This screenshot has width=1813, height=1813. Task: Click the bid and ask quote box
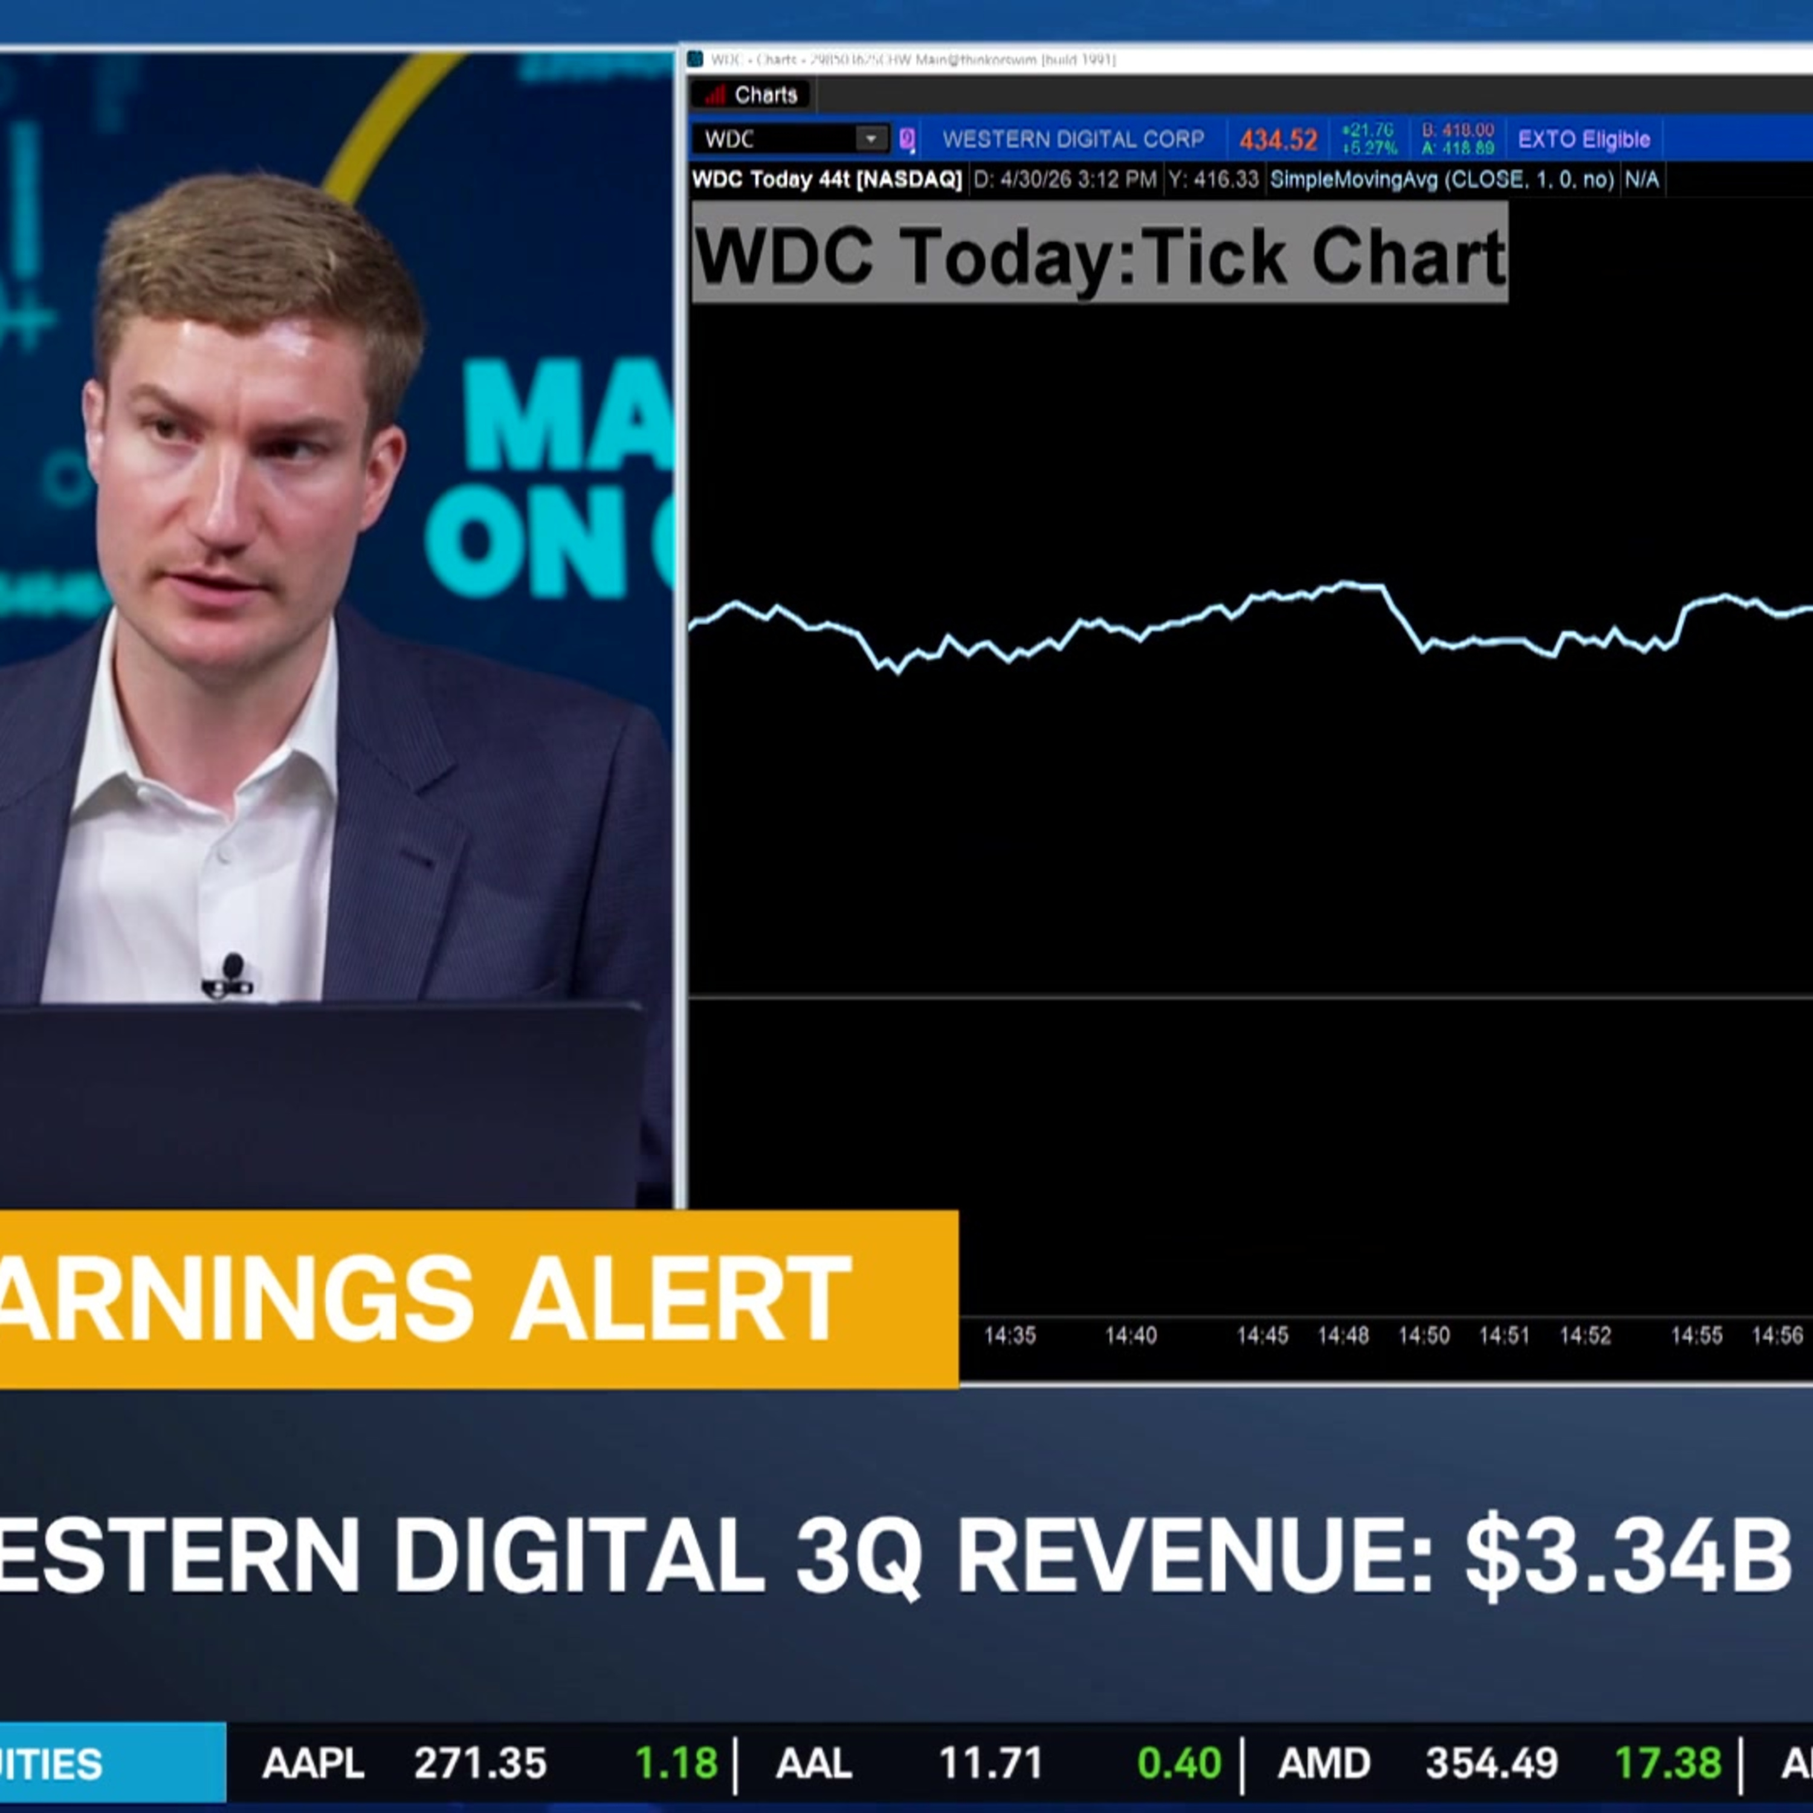point(1457,139)
